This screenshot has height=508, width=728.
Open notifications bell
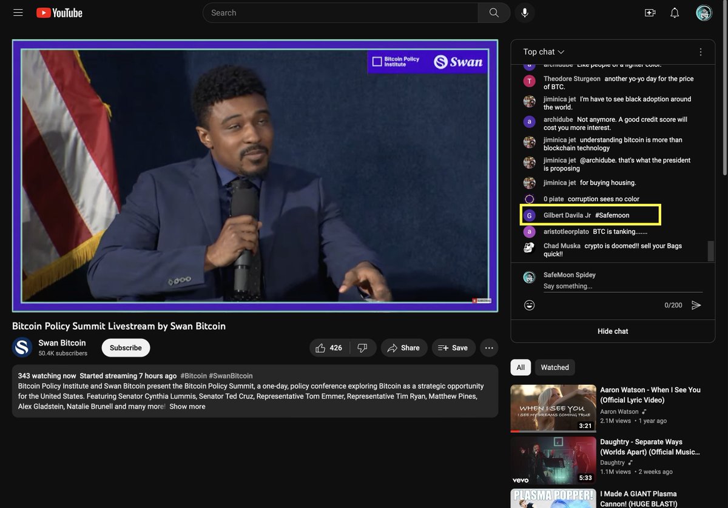pyautogui.click(x=675, y=13)
